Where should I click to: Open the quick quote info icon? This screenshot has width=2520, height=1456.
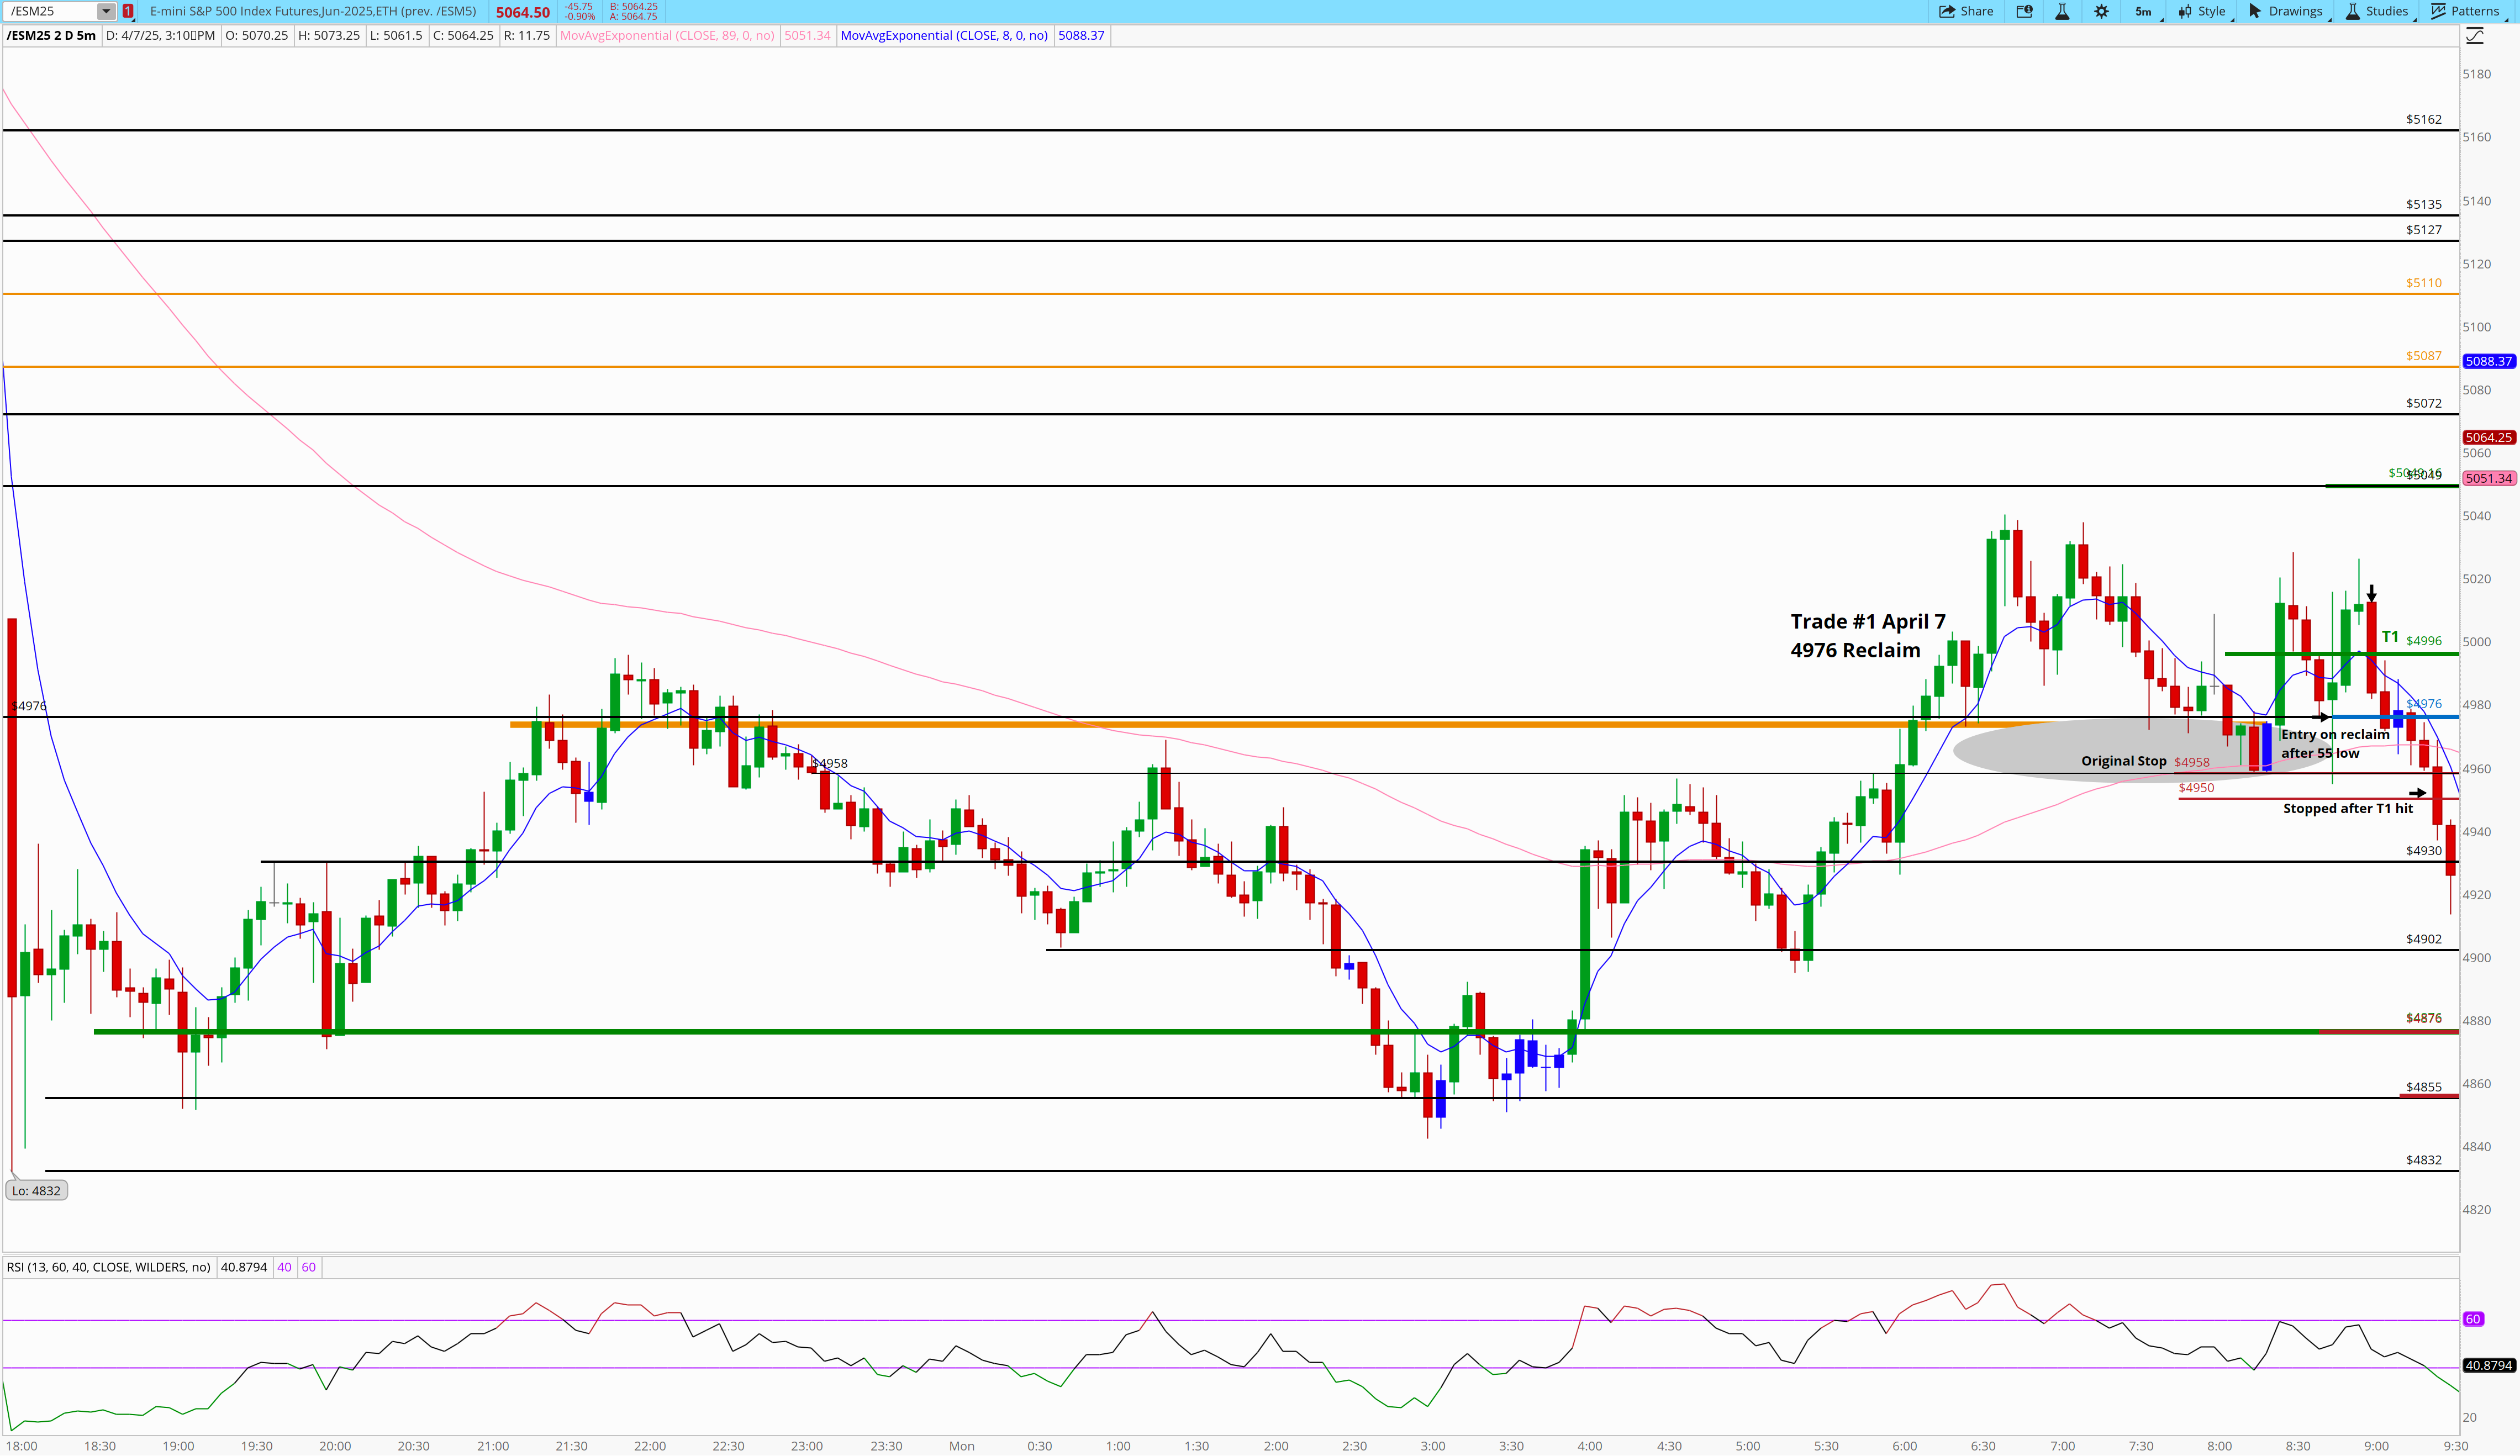coord(2024,11)
